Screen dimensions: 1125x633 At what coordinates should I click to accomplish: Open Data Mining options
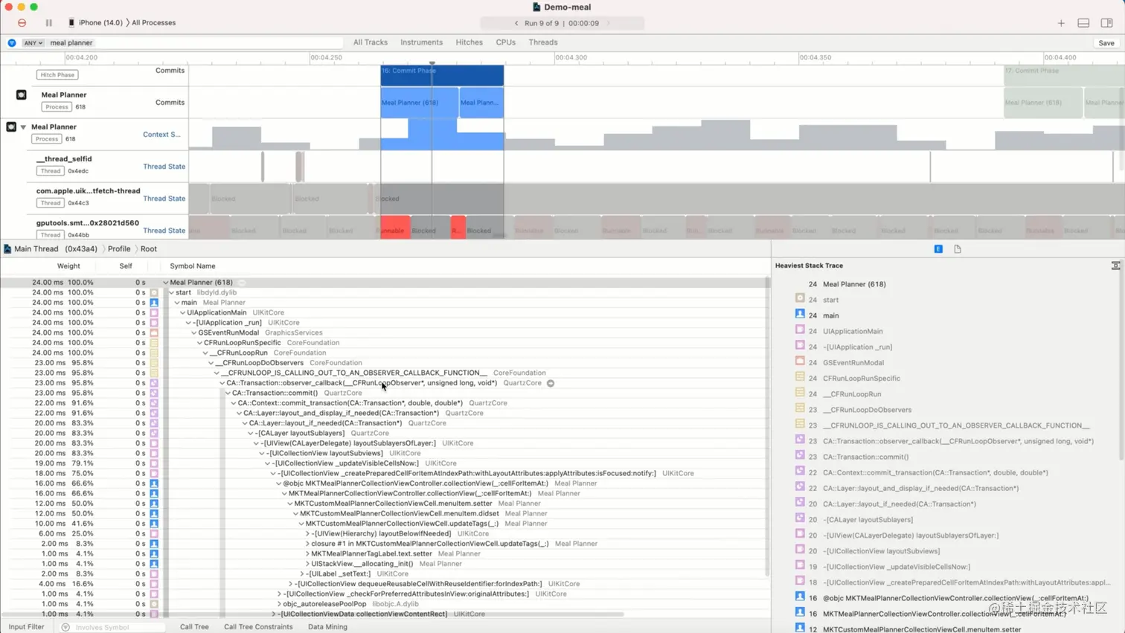[327, 627]
